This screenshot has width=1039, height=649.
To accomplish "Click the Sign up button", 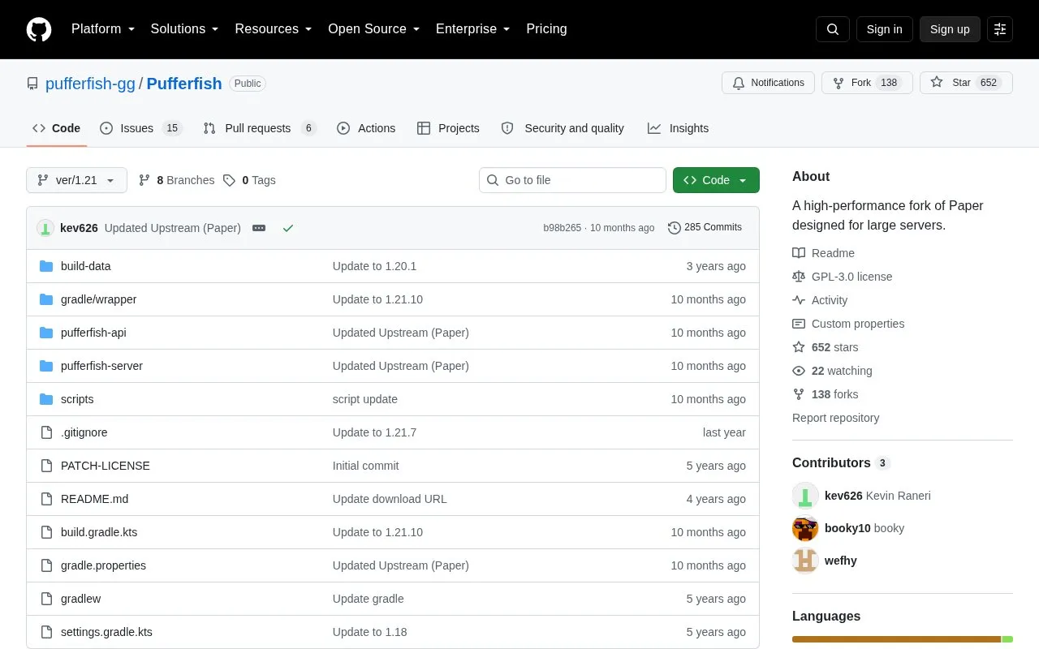I will [950, 29].
